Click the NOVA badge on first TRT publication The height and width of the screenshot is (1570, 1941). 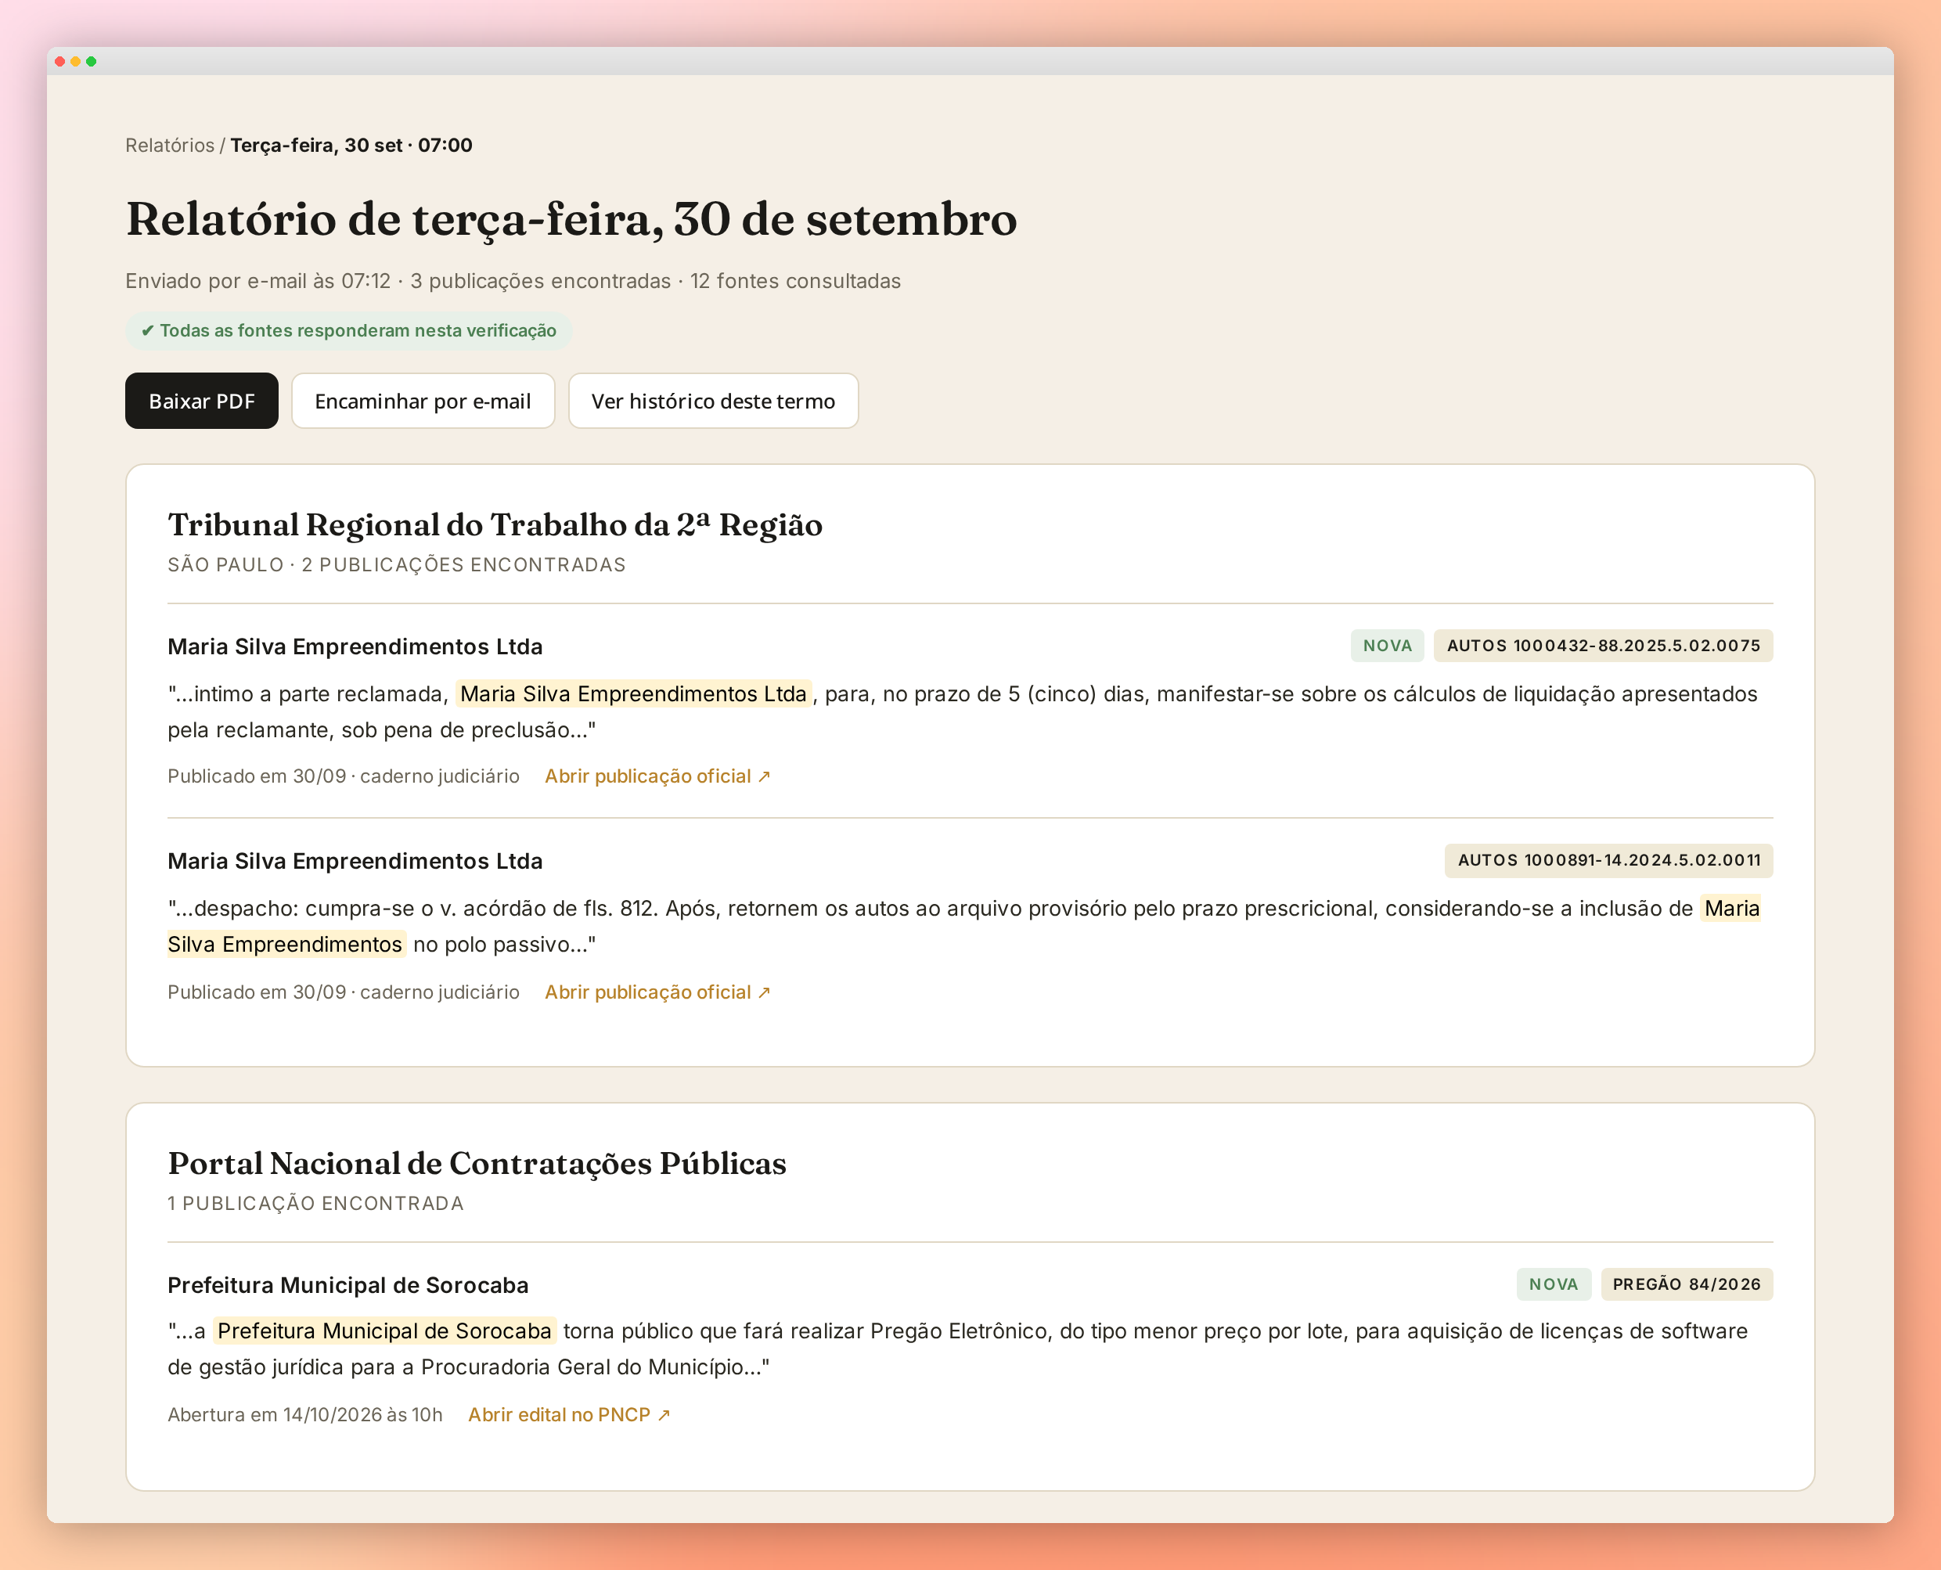click(1387, 646)
